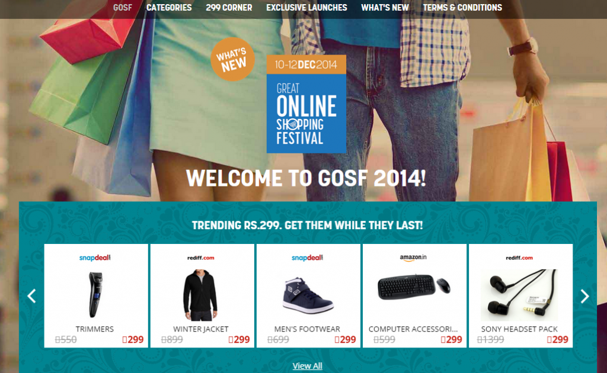Screen dimensions: 607x373
Task: Open Exclusive Launches in navigation bar
Action: point(306,8)
